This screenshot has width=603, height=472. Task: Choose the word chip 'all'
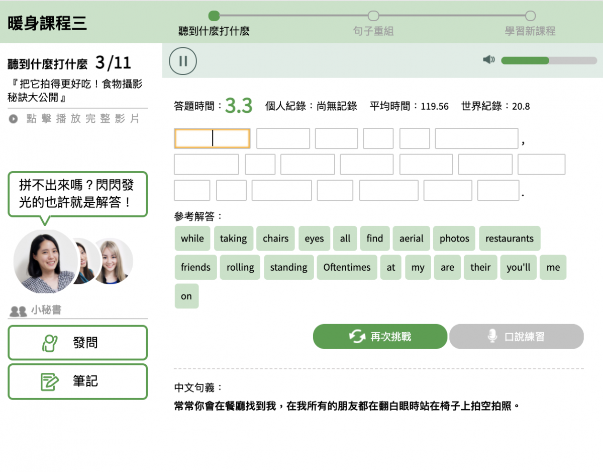click(345, 239)
